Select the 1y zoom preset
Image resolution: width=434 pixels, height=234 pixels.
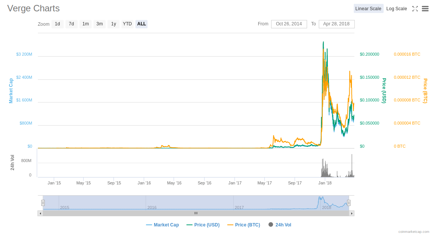[113, 24]
